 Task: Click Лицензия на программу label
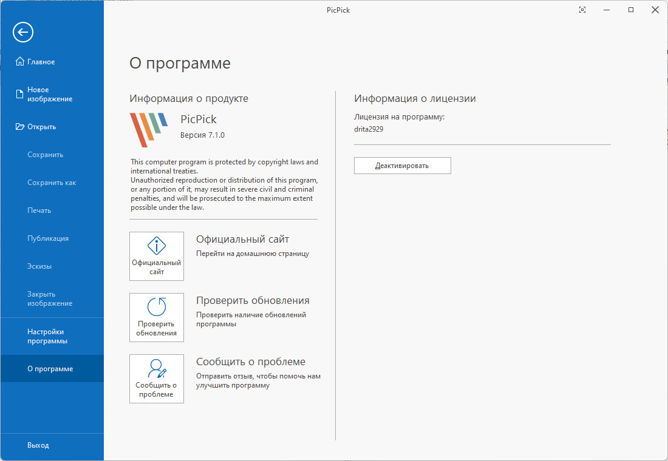(399, 117)
